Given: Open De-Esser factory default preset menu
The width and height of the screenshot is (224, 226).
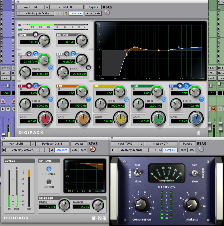Looking at the screenshot, I should (23, 150).
